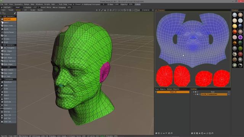This screenshot has height=137, width=244.
Task: Switch to the Paint room tab
Action: (x=3, y=10)
